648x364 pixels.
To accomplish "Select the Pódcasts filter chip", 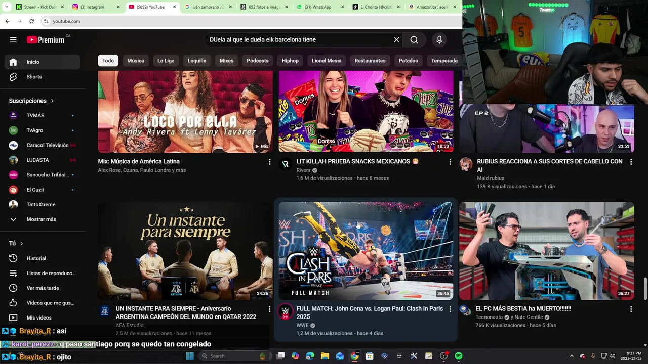I will click(258, 61).
